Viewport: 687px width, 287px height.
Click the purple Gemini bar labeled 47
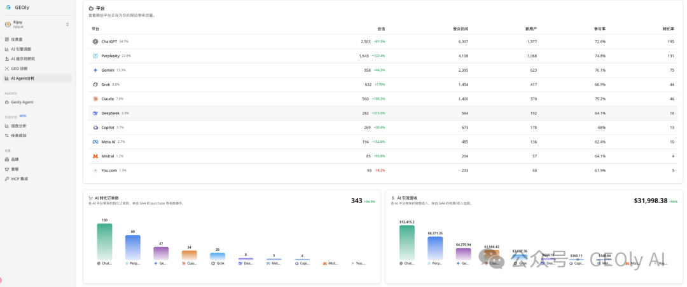161,253
